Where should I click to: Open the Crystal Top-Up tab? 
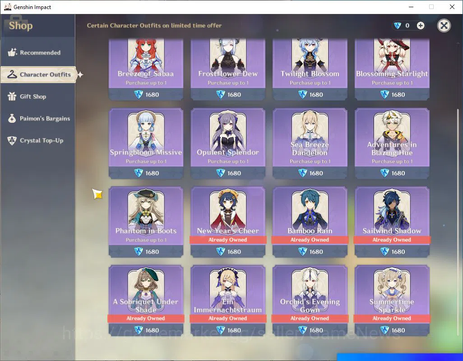pyautogui.click(x=38, y=140)
